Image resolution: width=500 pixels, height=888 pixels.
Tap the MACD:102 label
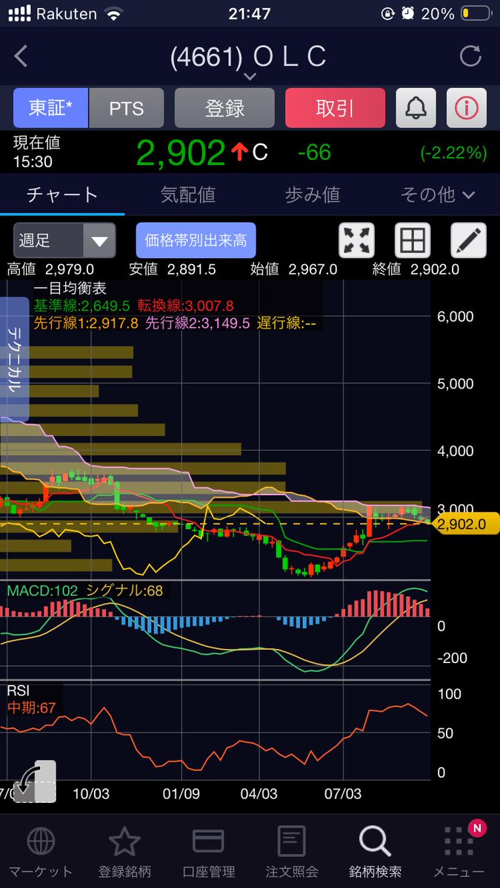pyautogui.click(x=42, y=591)
